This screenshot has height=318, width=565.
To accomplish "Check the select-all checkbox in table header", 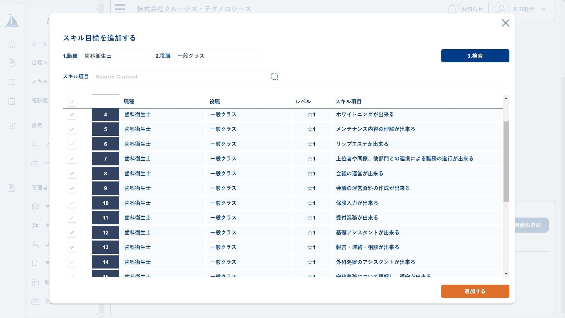I will point(72,101).
